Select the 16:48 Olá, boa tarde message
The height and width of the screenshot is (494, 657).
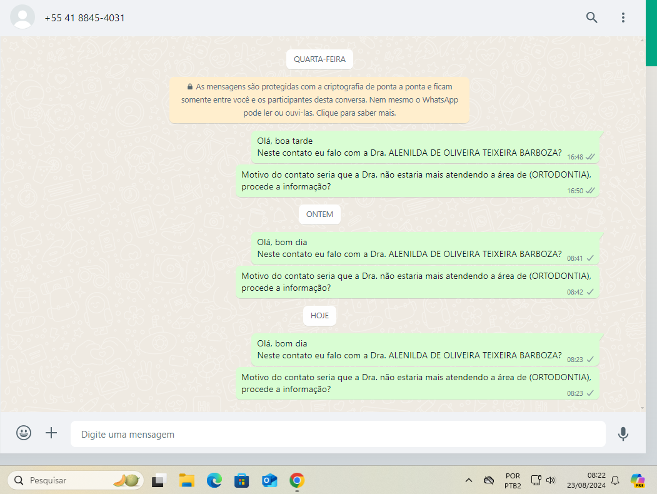click(x=425, y=147)
